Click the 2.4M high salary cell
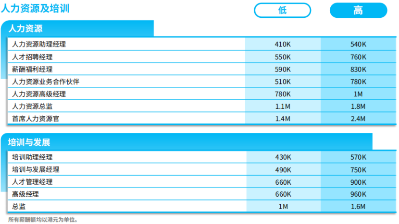 pyautogui.click(x=358, y=118)
